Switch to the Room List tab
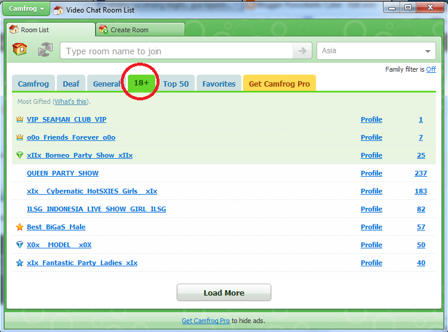 tap(51, 30)
